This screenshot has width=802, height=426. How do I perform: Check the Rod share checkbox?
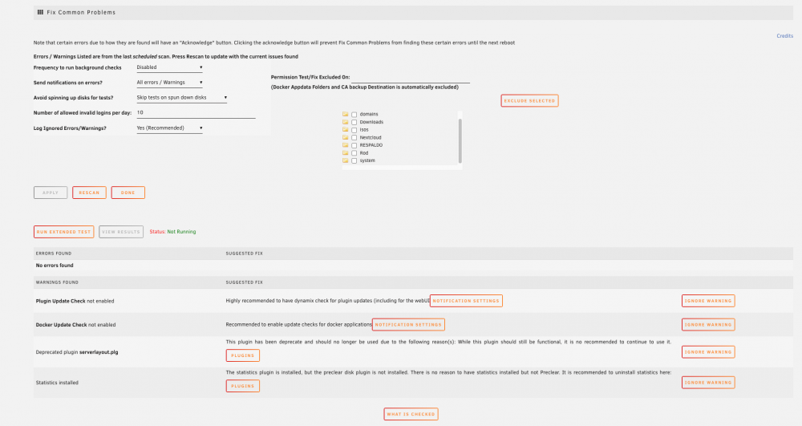click(x=354, y=153)
